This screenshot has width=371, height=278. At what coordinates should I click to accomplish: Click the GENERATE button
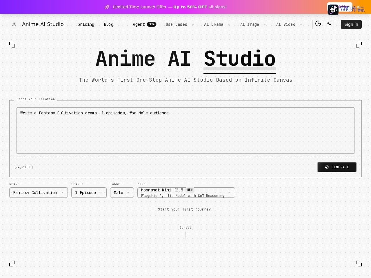[337, 167]
